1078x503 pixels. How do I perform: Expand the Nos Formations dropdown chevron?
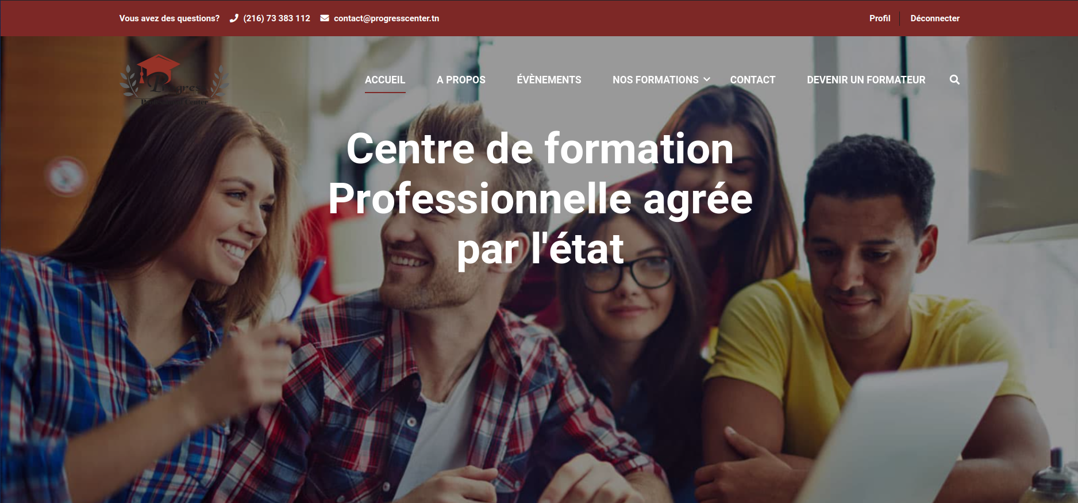(x=707, y=79)
